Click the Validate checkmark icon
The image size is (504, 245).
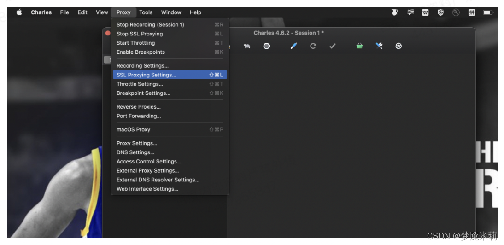(332, 46)
